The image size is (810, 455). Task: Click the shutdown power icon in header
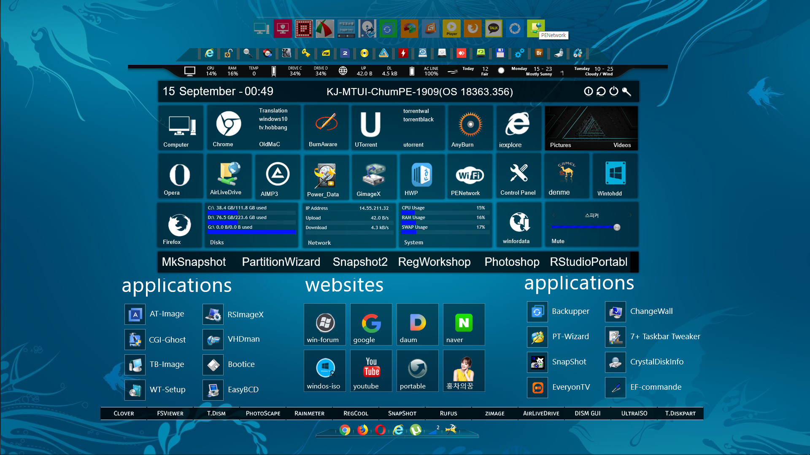[x=614, y=91]
